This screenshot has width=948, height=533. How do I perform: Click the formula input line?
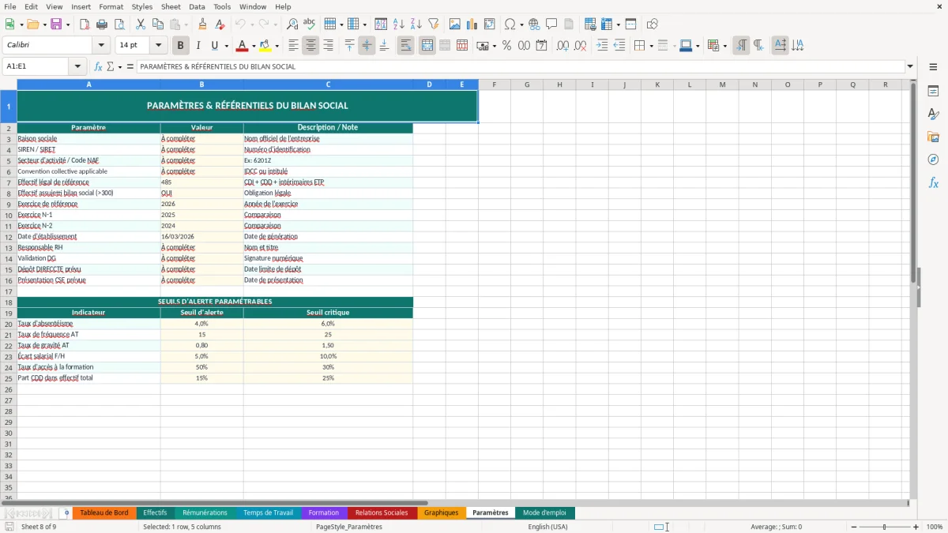pyautogui.click(x=521, y=66)
